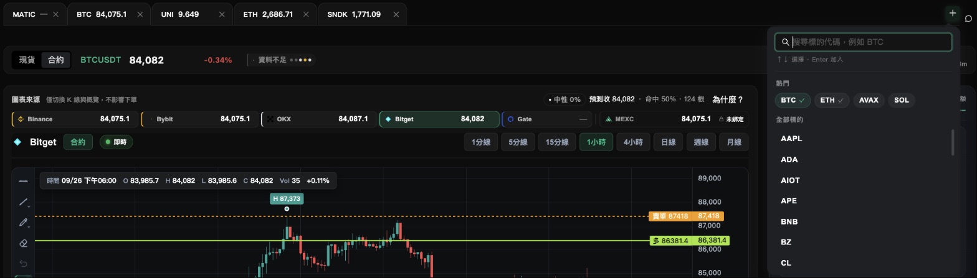Toggle market type to 合約 (futures)
This screenshot has height=278, width=977.
pyautogui.click(x=56, y=60)
